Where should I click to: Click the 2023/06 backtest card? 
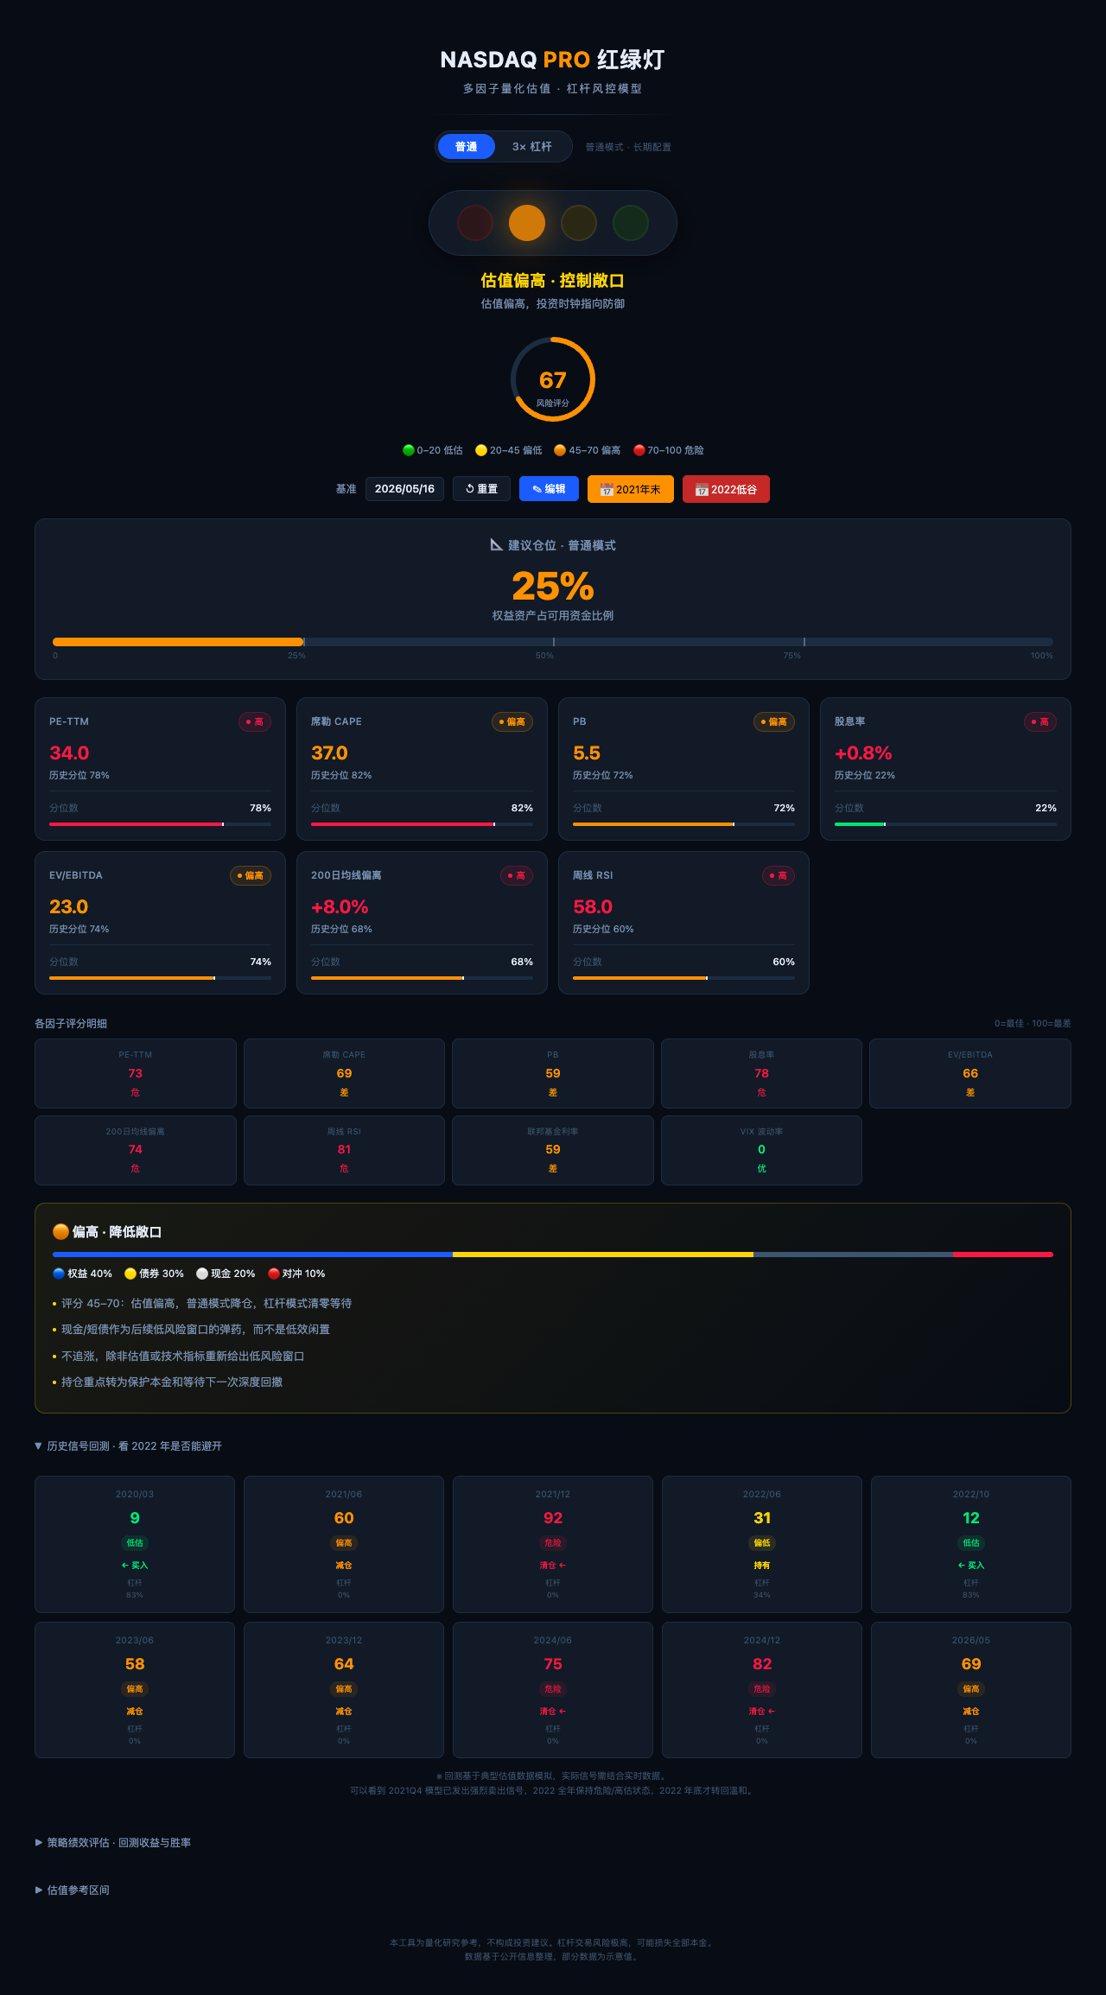point(135,1690)
